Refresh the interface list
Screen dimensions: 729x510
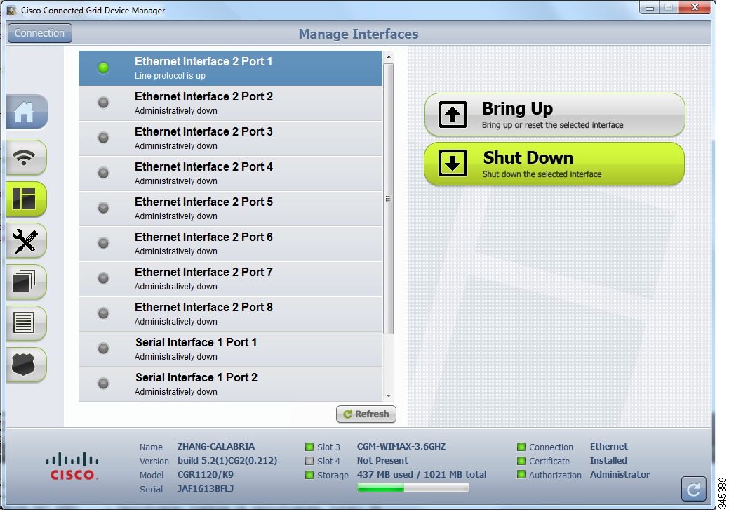[x=366, y=414]
